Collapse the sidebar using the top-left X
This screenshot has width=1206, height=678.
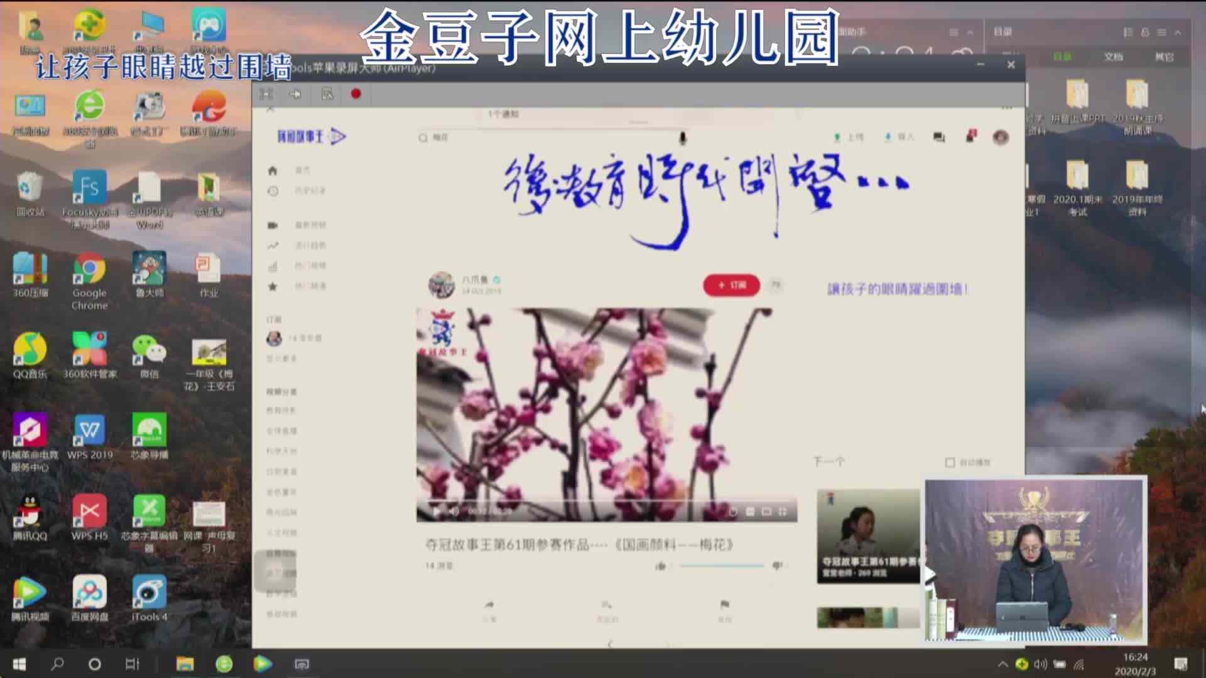point(271,107)
